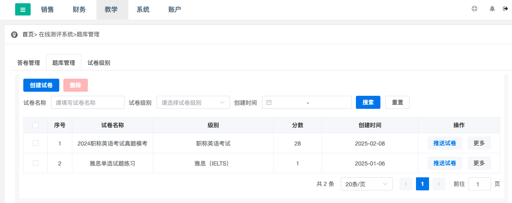
Task: Click the 搜索 button
Action: [368, 103]
